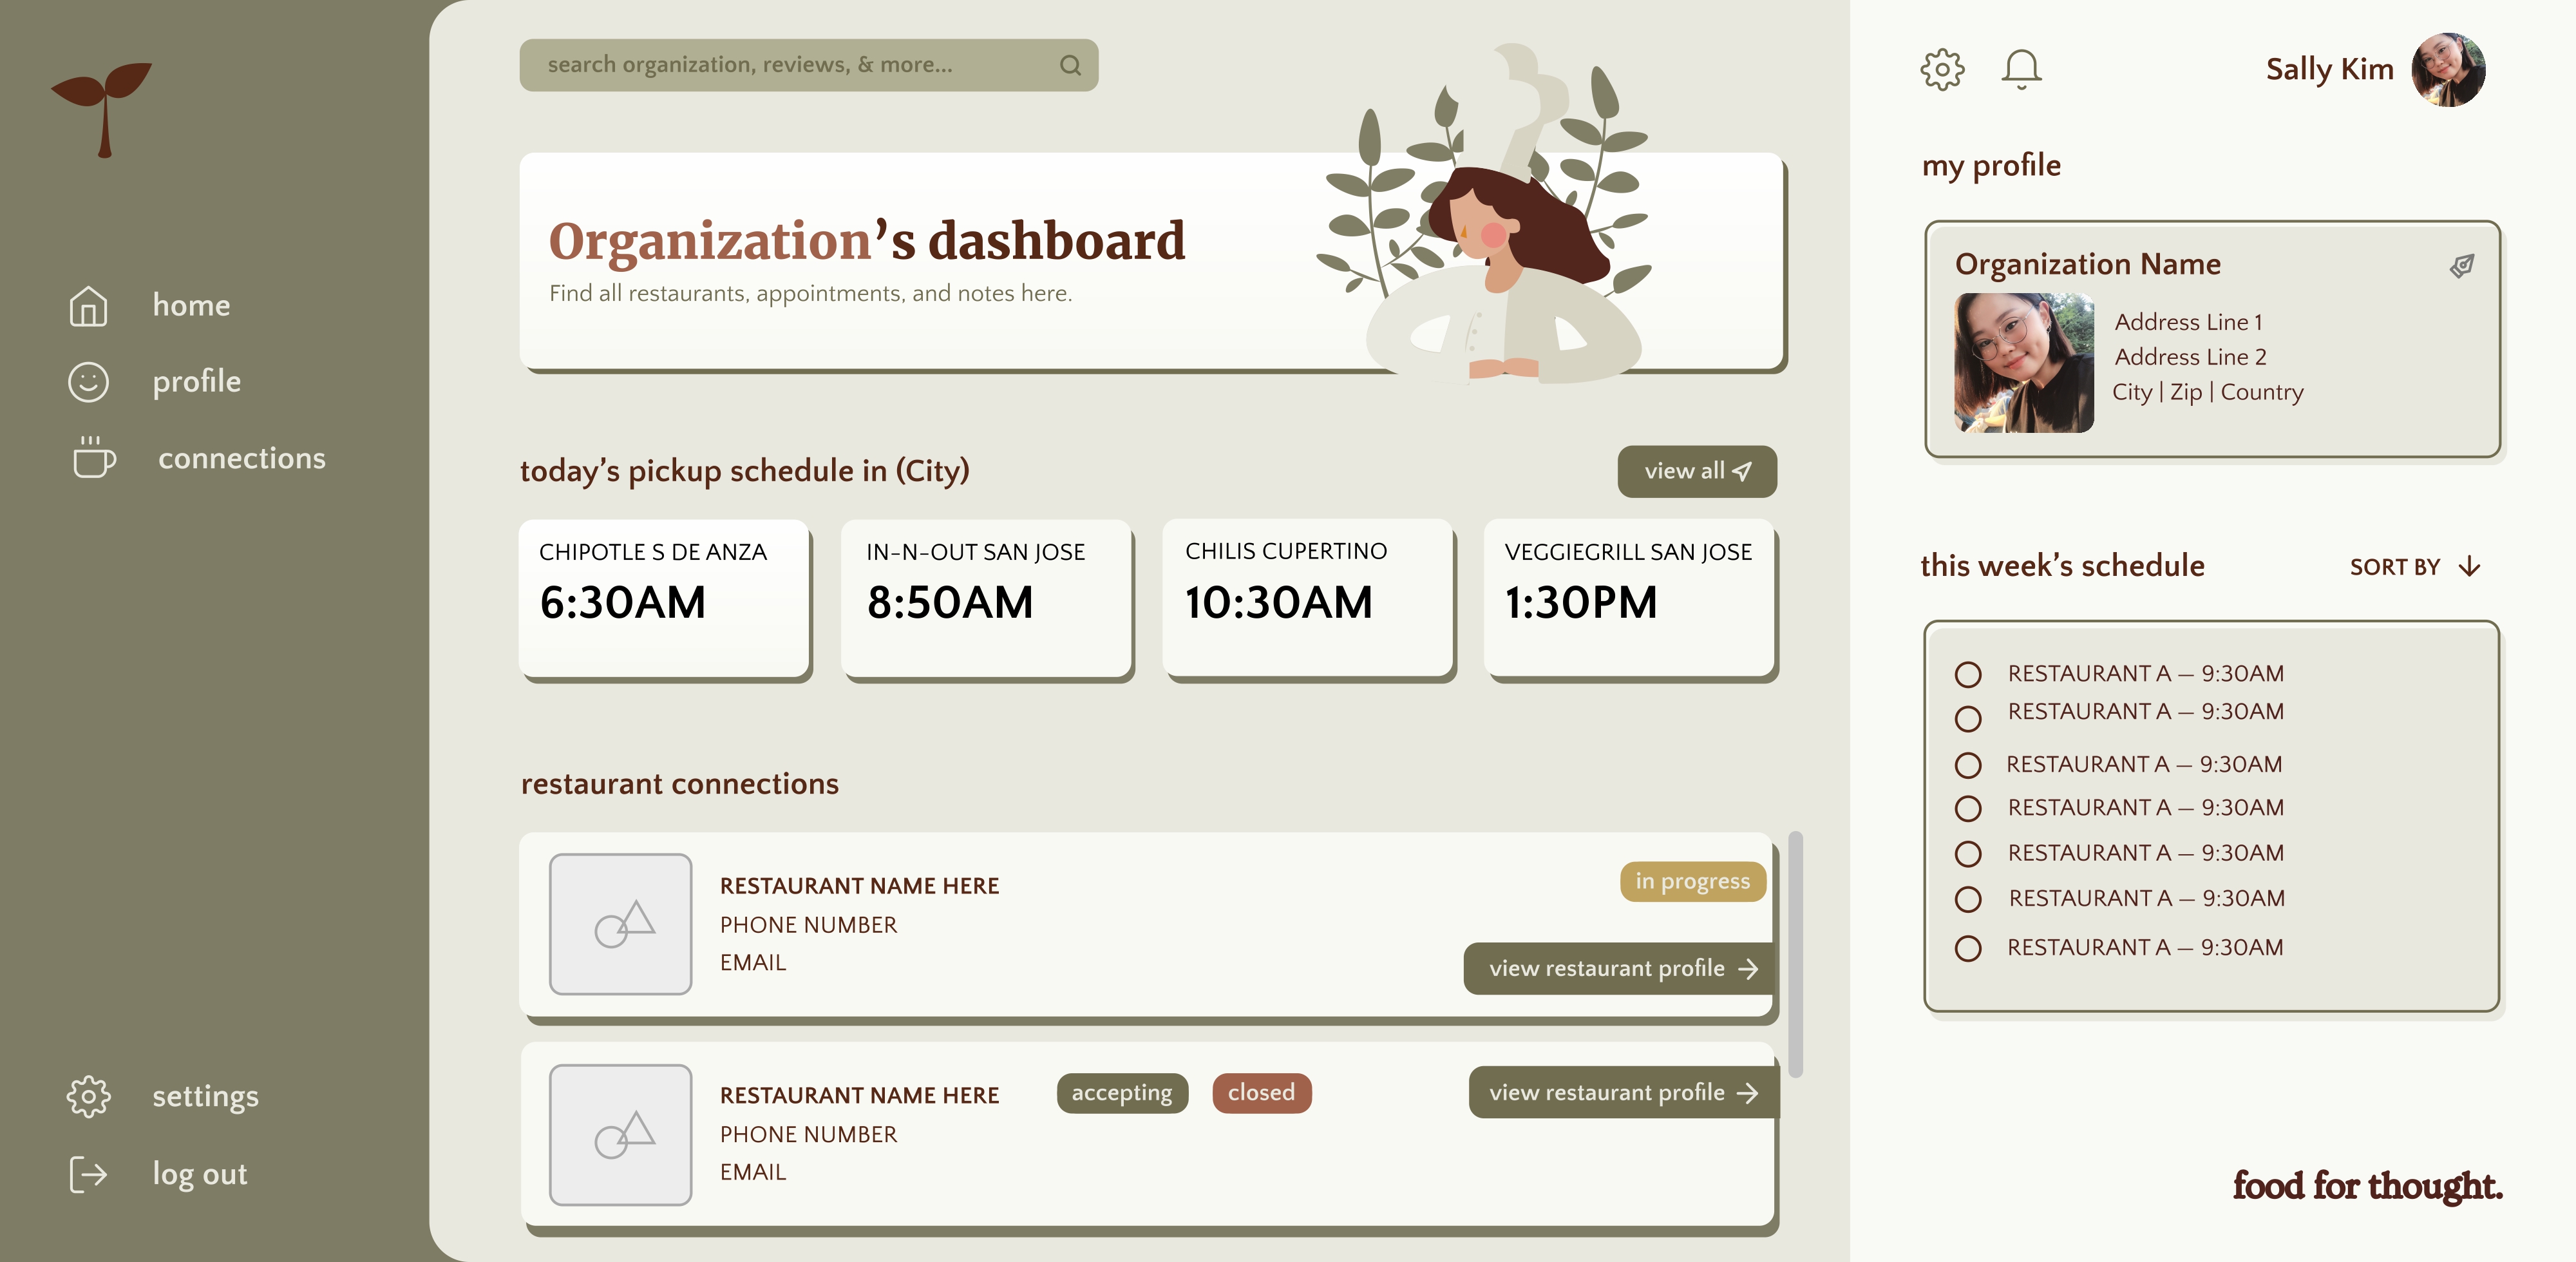The image size is (2576, 1262).
Task: Open the CHIPOTLE S DE ANZA 6:30AM card
Action: [664, 598]
